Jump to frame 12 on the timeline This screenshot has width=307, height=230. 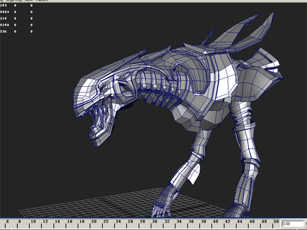(46, 221)
